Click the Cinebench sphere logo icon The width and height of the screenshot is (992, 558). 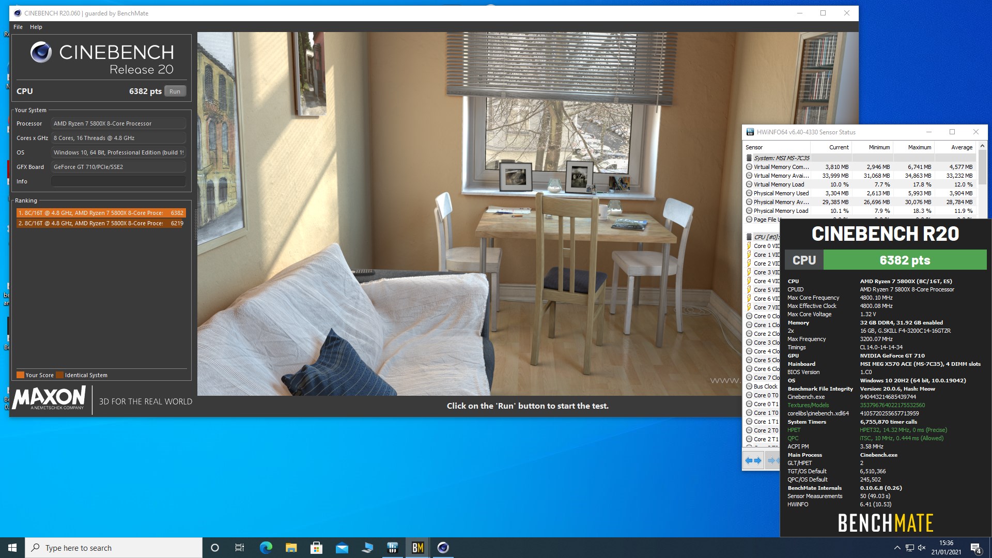(x=41, y=52)
